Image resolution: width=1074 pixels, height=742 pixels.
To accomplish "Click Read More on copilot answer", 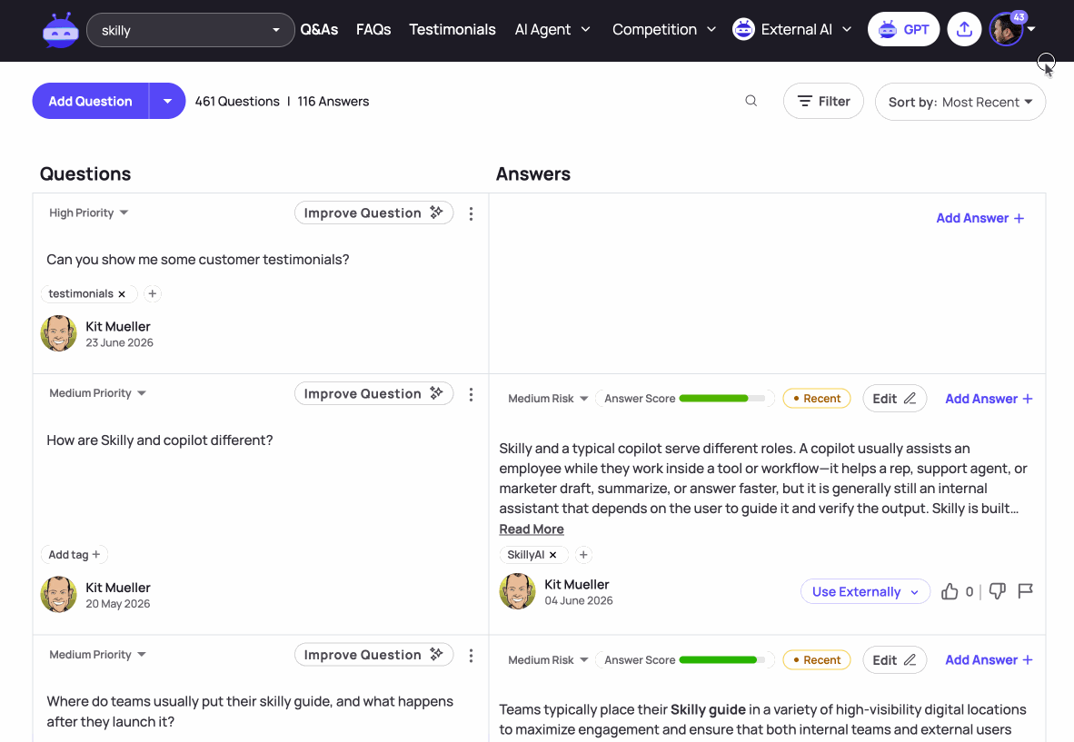I will [532, 529].
